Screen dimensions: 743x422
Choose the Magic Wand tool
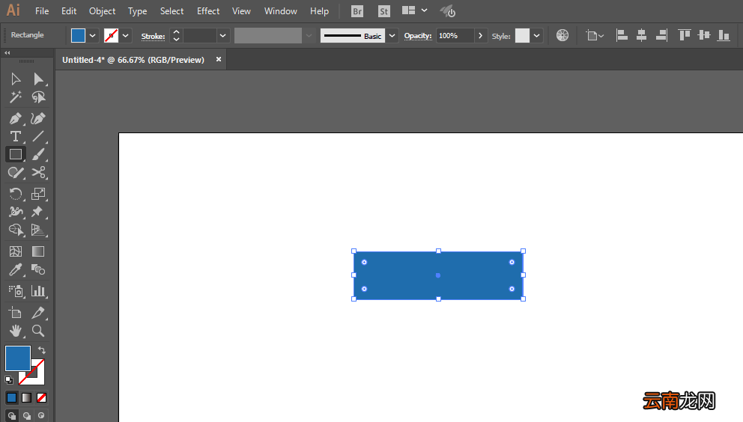(x=15, y=97)
